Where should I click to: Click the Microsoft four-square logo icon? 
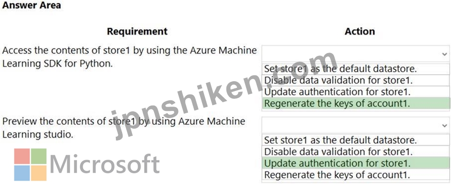coord(30,164)
